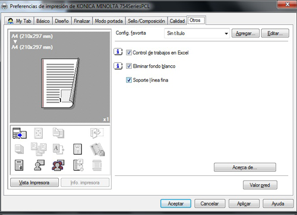
Task: Toggle Eliminar fondo blanco checkbox
Action: point(129,66)
